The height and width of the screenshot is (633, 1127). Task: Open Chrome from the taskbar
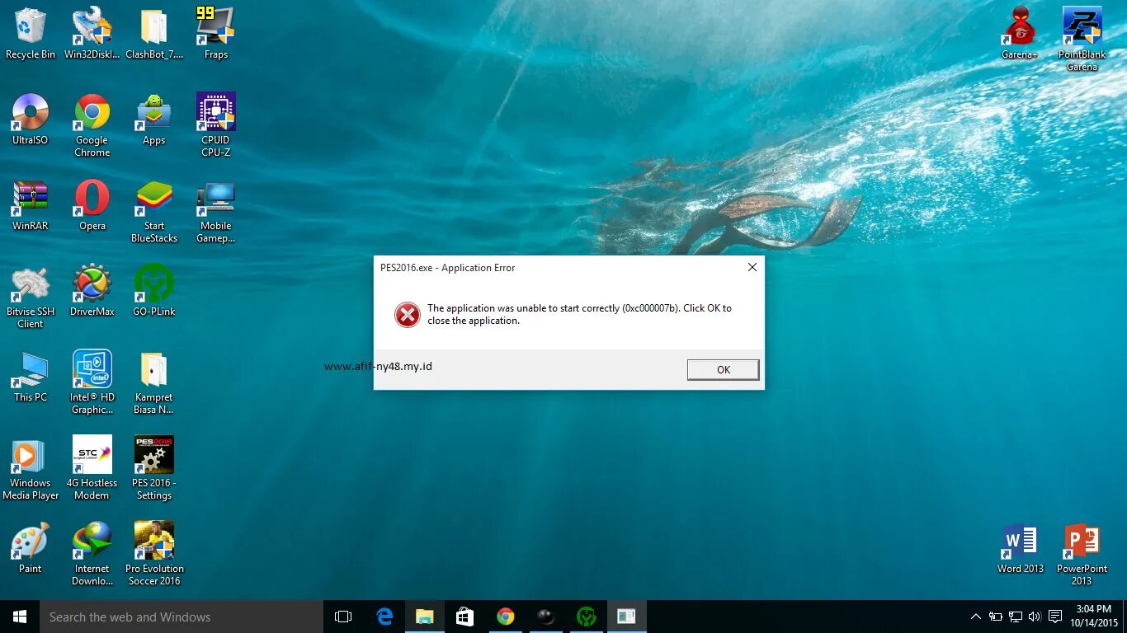(x=506, y=617)
